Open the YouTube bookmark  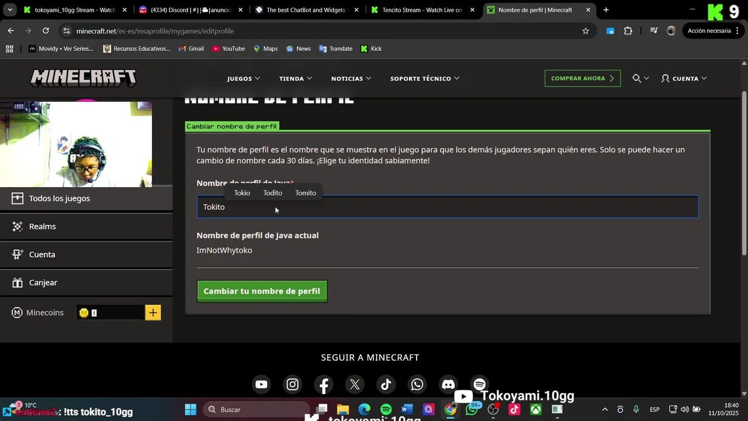228,49
